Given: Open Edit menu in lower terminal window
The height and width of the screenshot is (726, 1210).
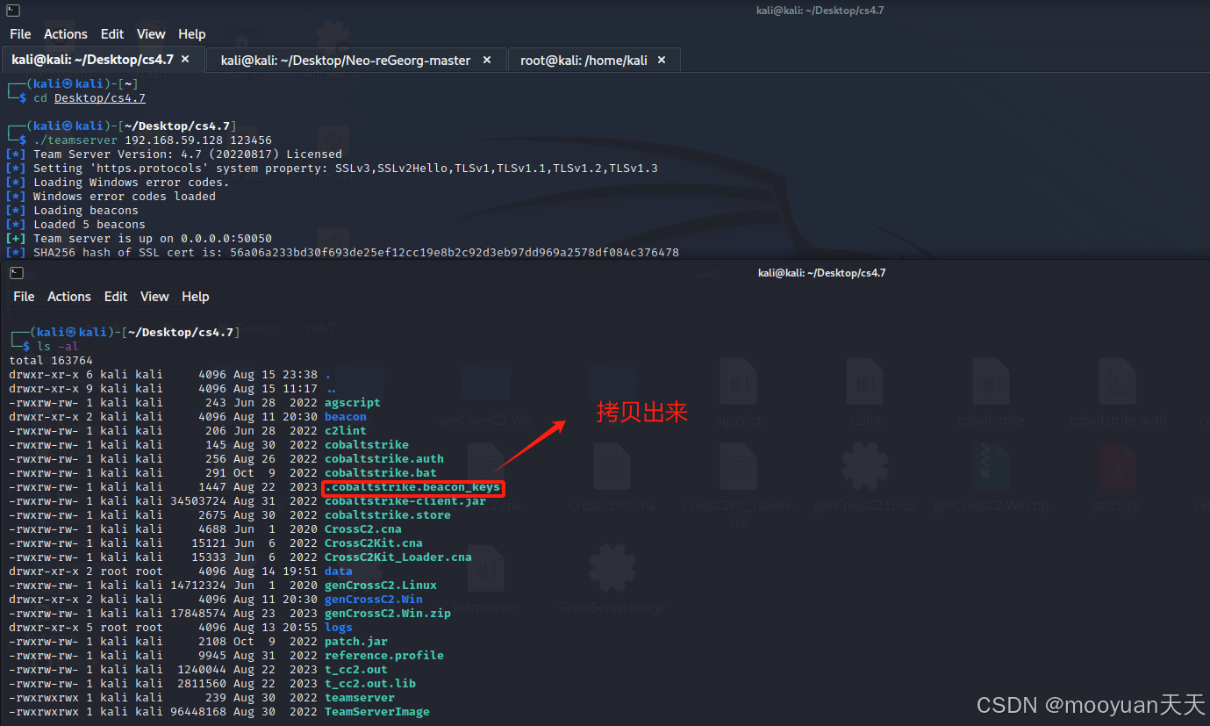Looking at the screenshot, I should pyautogui.click(x=116, y=297).
